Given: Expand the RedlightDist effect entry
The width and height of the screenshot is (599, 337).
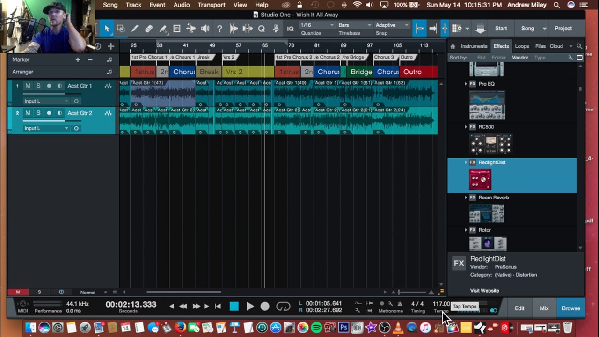Looking at the screenshot, I should click(x=466, y=162).
